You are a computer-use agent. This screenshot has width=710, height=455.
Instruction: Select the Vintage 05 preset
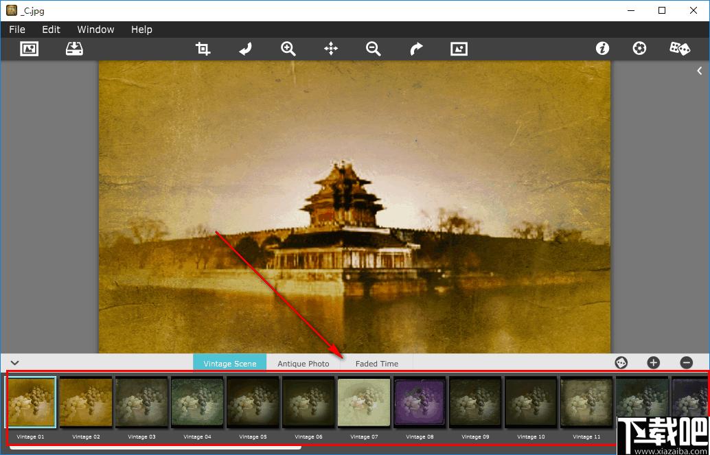tap(253, 402)
